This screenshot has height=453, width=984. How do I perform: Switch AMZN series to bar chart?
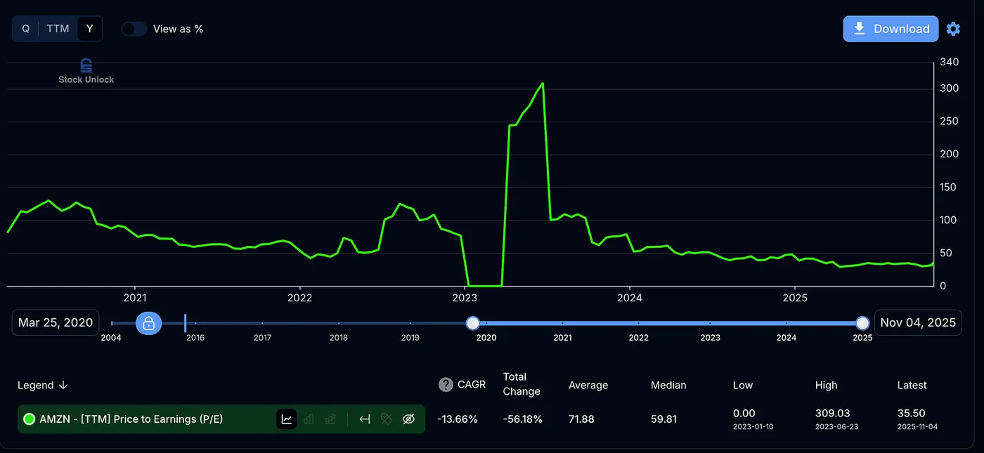pyautogui.click(x=309, y=419)
